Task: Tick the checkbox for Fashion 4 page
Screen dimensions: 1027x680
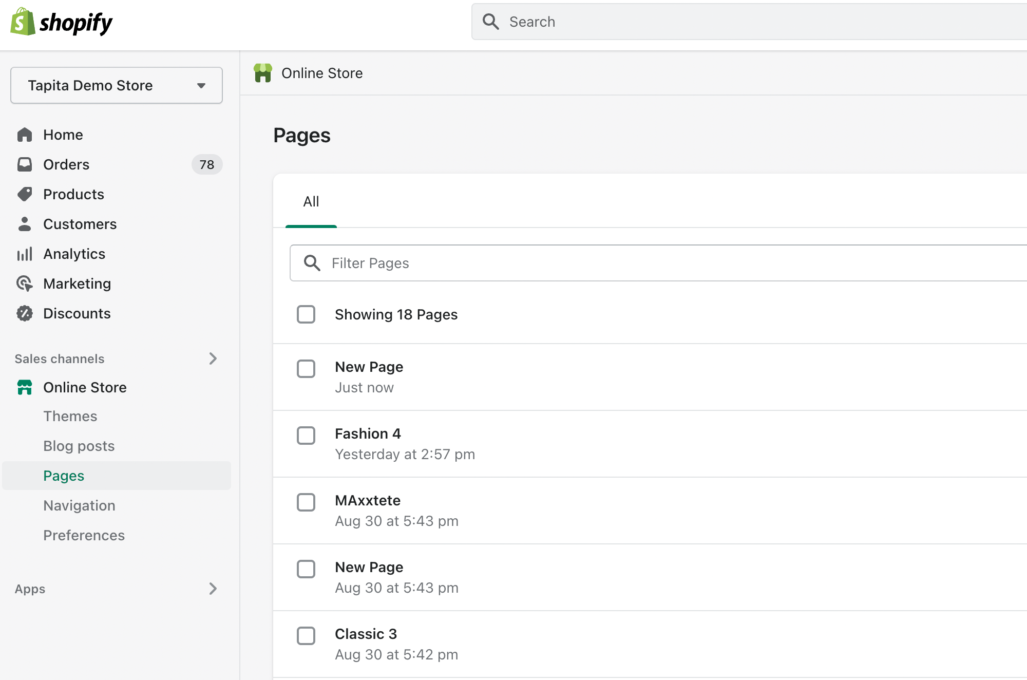Action: pyautogui.click(x=306, y=436)
